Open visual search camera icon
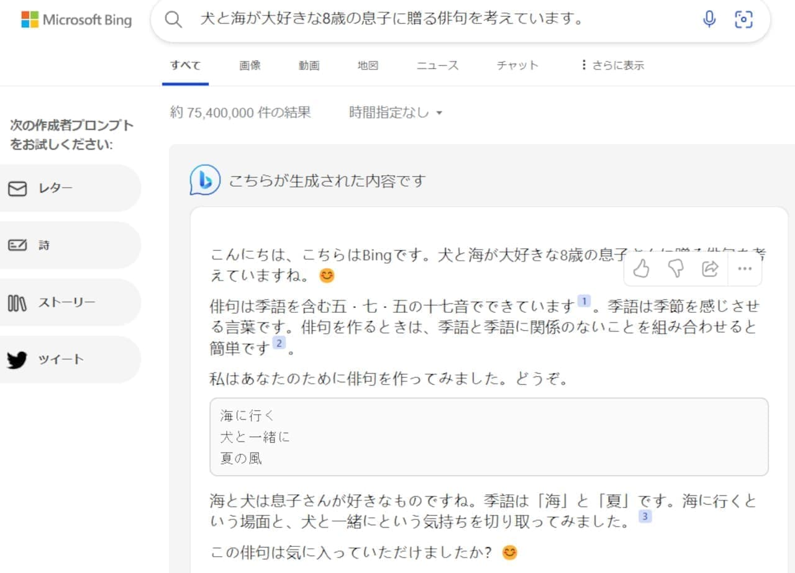 tap(743, 20)
